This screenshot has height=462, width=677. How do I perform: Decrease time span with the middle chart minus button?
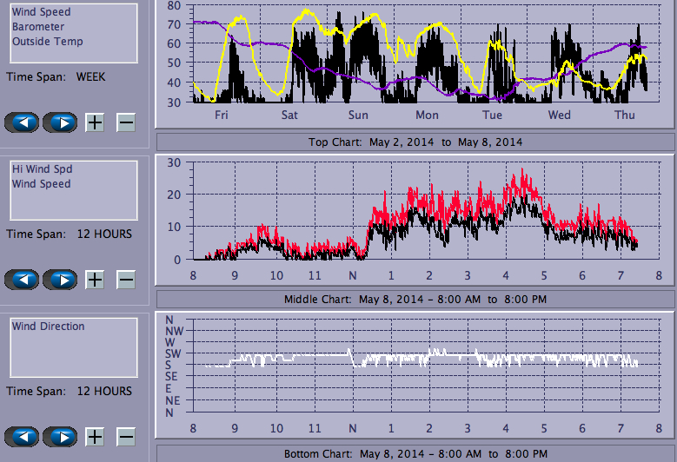pos(126,280)
